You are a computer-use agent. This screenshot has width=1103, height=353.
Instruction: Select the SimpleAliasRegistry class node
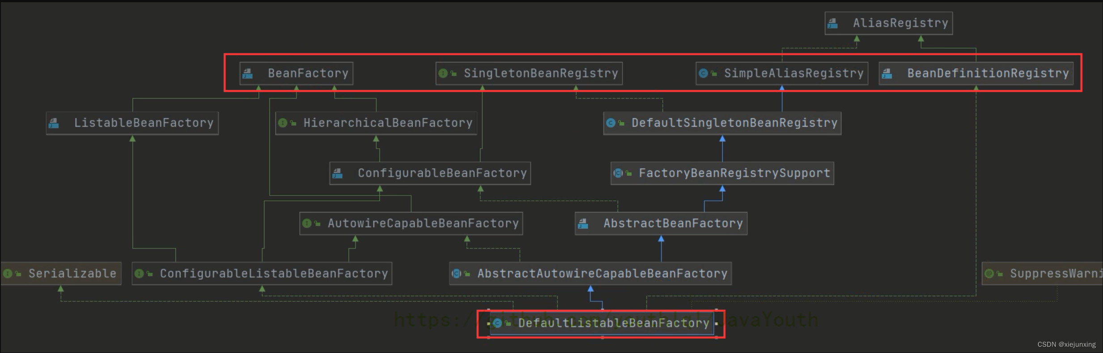click(x=782, y=73)
